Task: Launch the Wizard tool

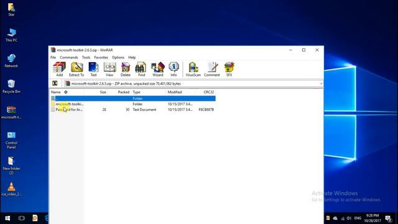Action: click(157, 69)
